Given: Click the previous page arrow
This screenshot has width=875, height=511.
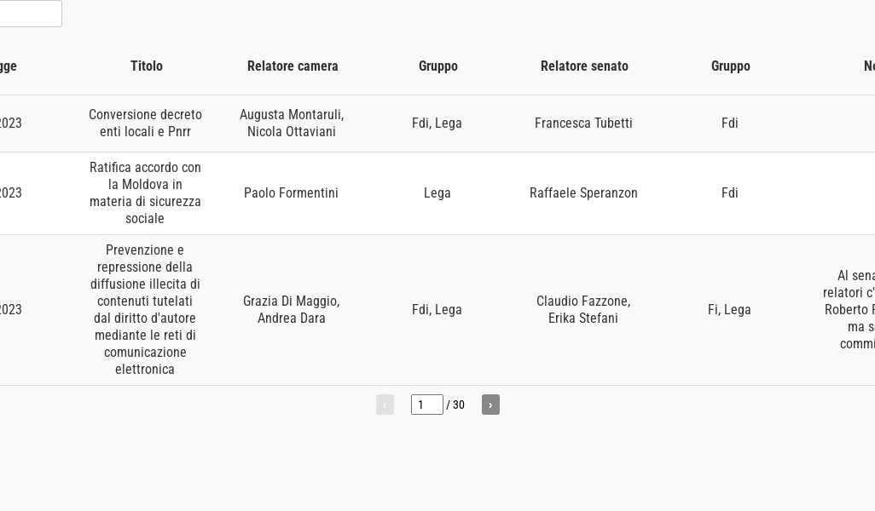Looking at the screenshot, I should click(x=385, y=405).
